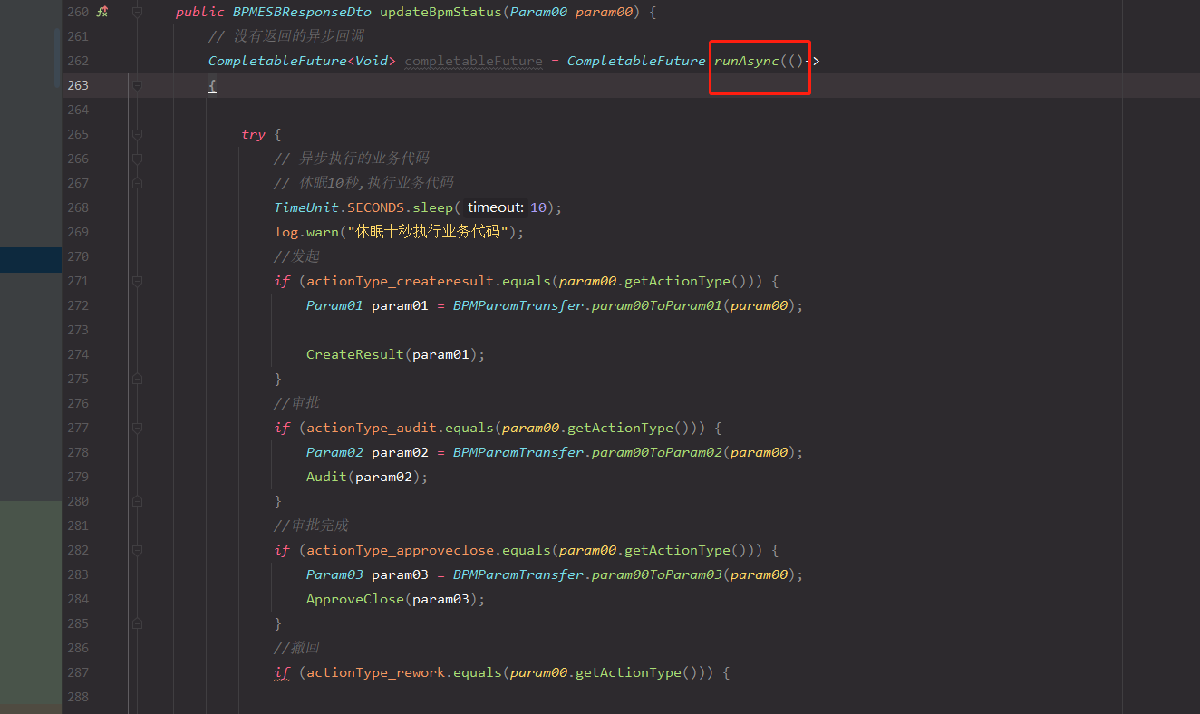
Task: Click the CompletableFuture<Void> type declaration
Action: (x=303, y=61)
